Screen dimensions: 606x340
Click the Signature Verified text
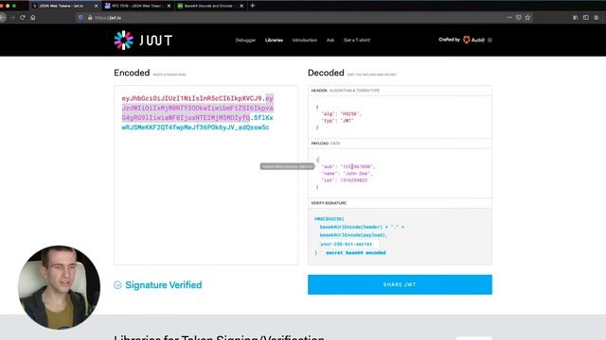[x=164, y=285]
